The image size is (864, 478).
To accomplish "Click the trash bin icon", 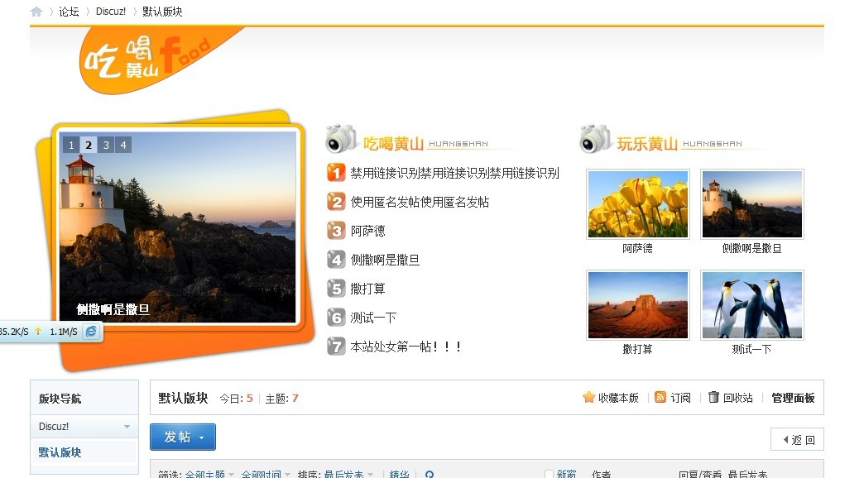I will click(713, 397).
